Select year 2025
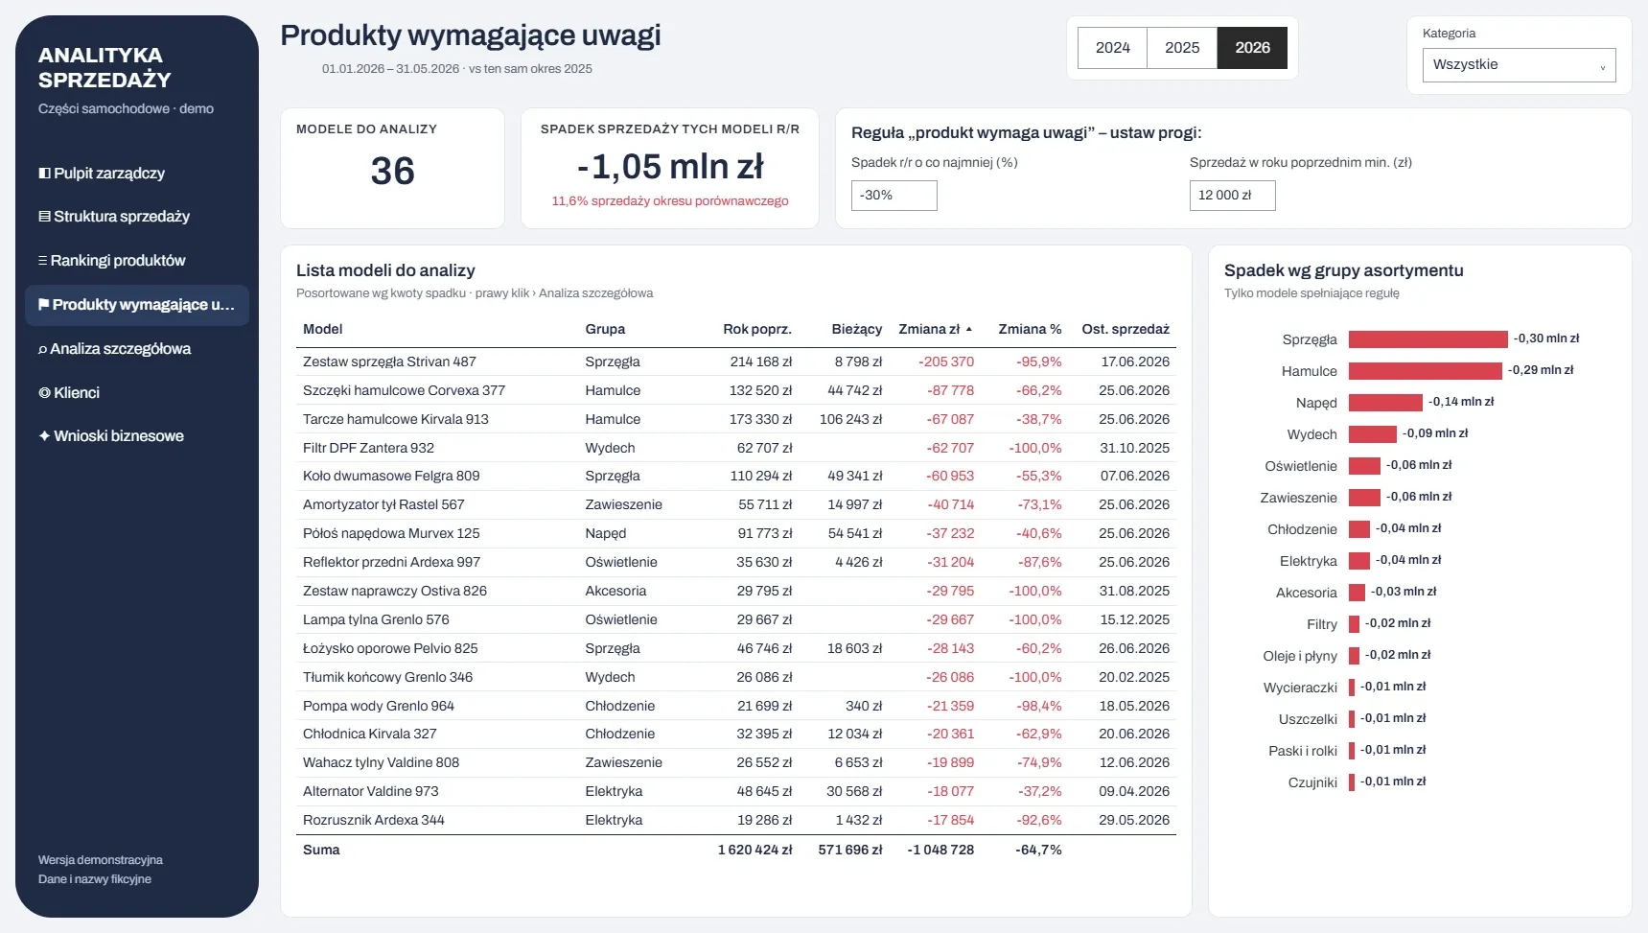Viewport: 1648px width, 933px height. tap(1182, 48)
